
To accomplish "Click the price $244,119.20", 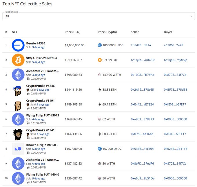I will pyautogui.click(x=73, y=90).
